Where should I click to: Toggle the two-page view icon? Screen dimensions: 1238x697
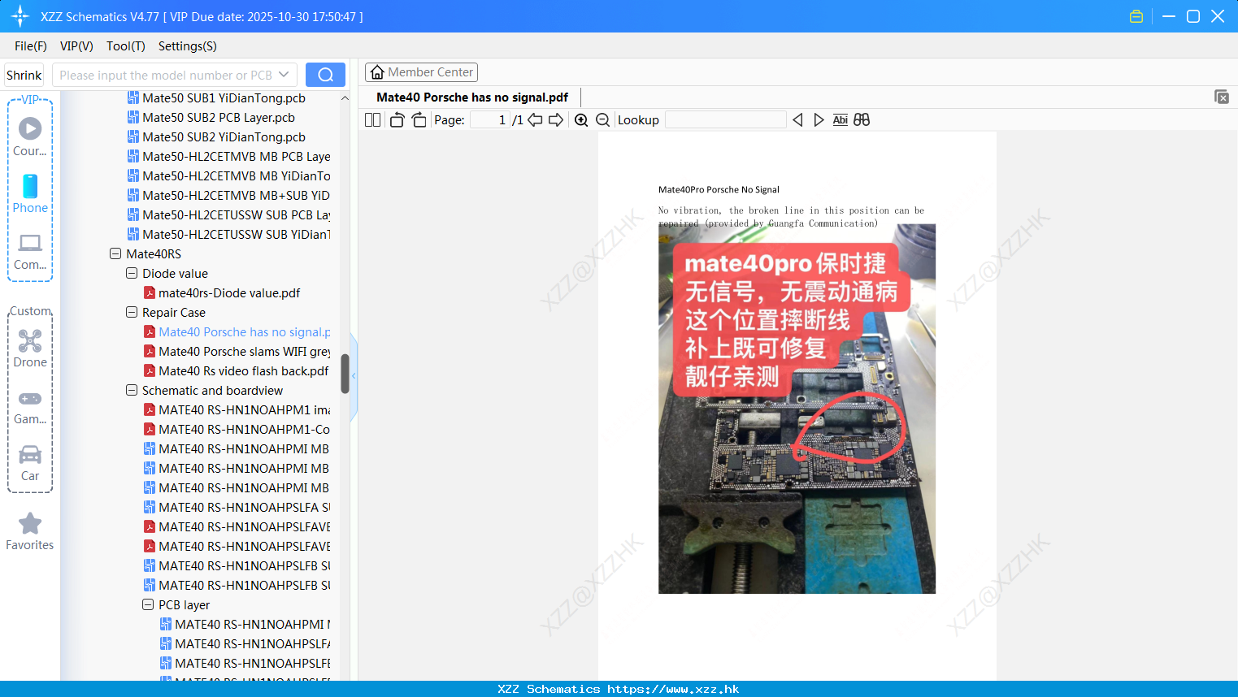[x=372, y=120]
